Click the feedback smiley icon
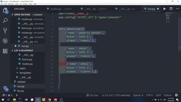Image resolution: width=181 pixels, height=102 pixels. pos(176,95)
